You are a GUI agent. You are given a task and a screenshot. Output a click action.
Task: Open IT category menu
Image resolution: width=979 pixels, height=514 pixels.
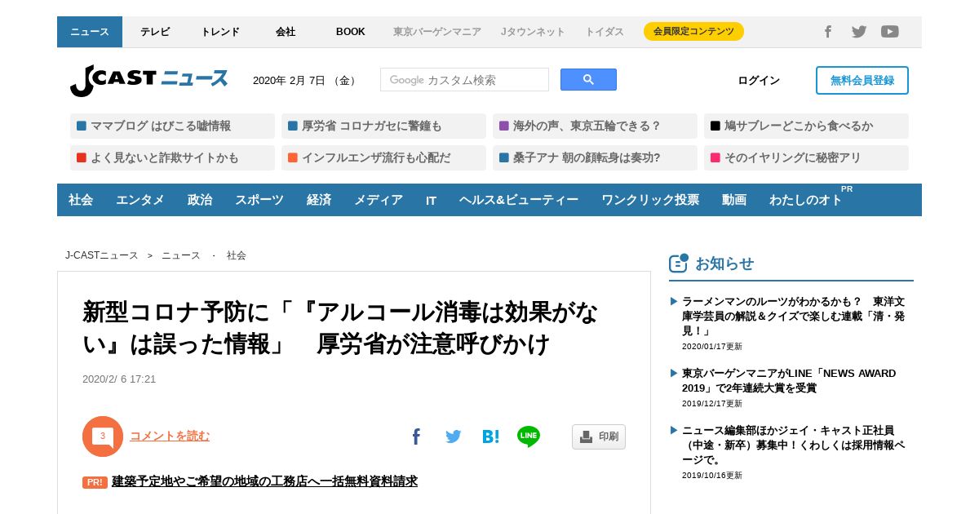(x=431, y=200)
